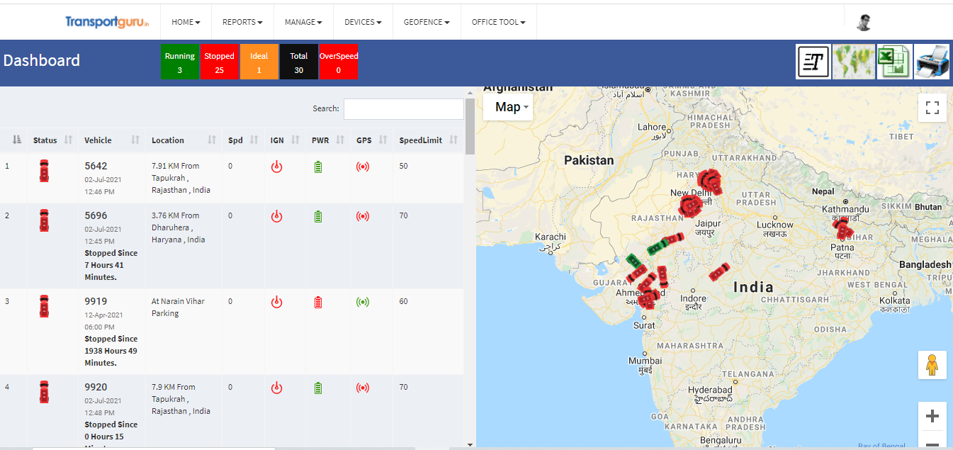
Task: Filter by green Running status box
Action: [180, 62]
